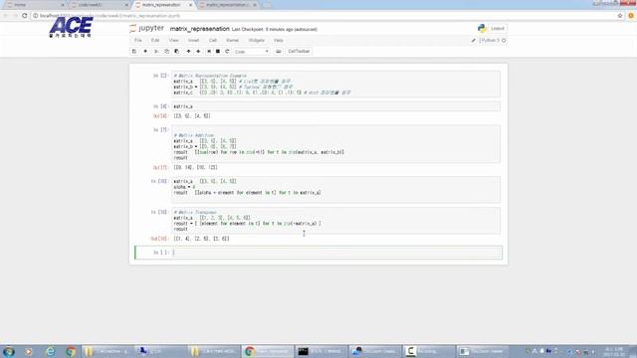Click the taskbar clock
This screenshot has width=637, height=358.
pos(614,351)
